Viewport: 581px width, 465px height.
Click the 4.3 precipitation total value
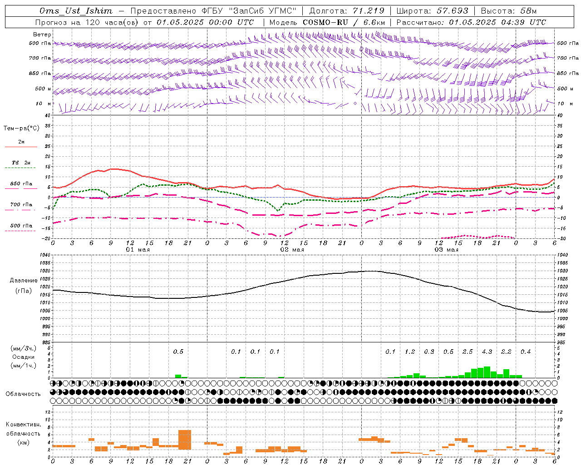pos(487,352)
